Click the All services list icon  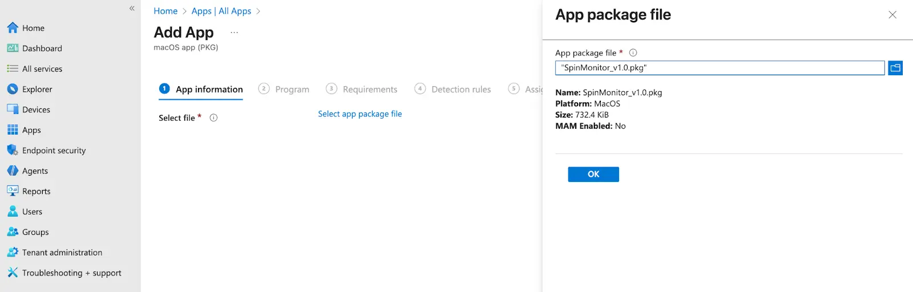[13, 68]
